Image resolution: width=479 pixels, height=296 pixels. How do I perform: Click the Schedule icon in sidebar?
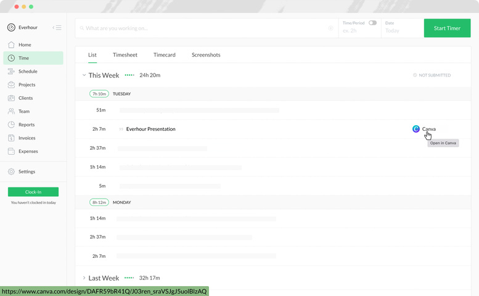tap(11, 72)
